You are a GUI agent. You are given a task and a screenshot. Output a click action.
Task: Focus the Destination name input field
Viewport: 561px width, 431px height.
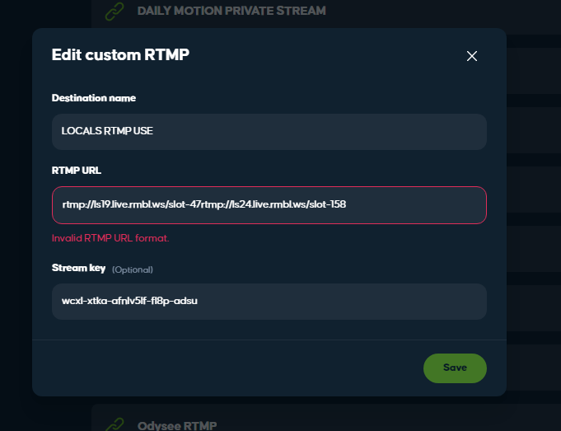[x=269, y=131]
